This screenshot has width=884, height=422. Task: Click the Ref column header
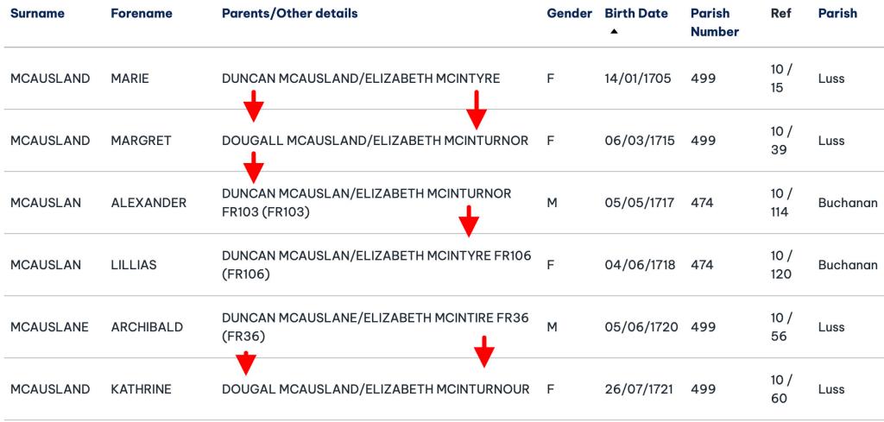(x=780, y=14)
